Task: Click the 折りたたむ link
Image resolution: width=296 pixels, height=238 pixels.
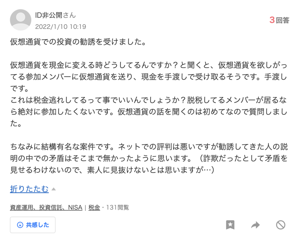Action: click(x=29, y=189)
